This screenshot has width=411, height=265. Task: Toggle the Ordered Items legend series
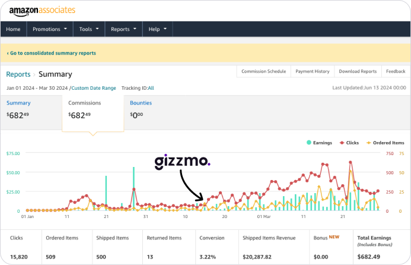[x=385, y=143]
